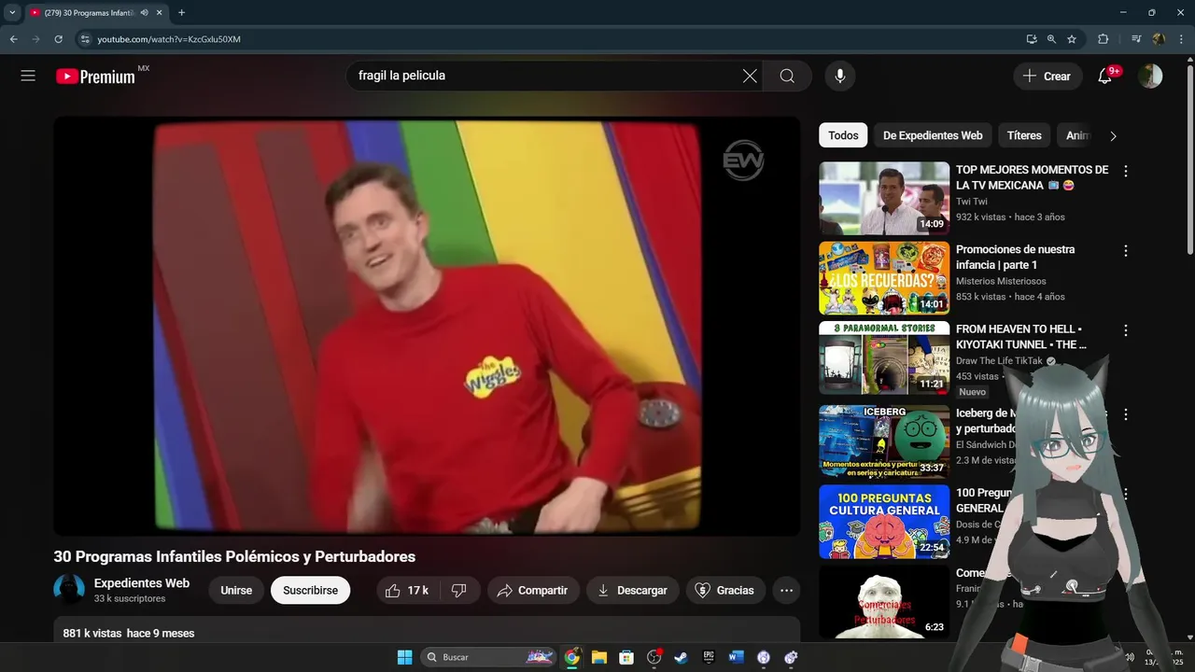Click the TOP MEJORES MOMENTOS title link

(1032, 177)
